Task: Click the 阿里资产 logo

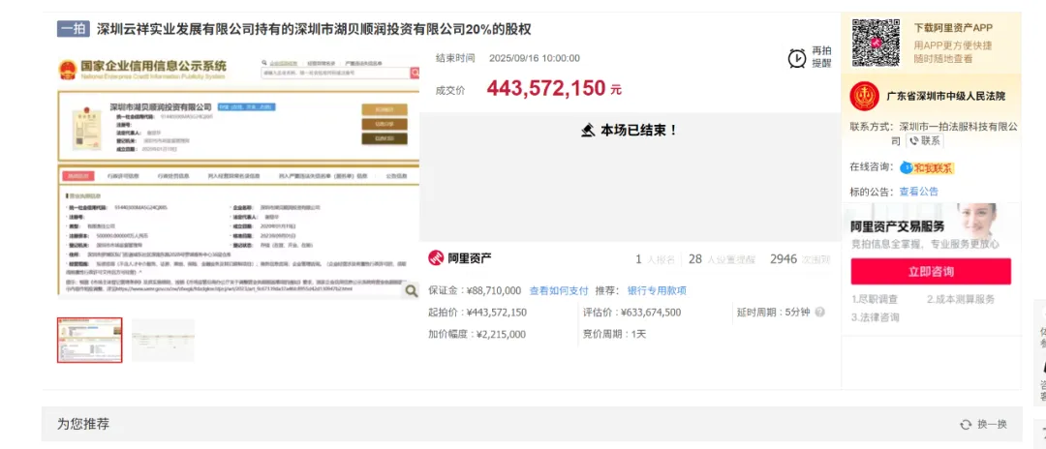Action: coord(460,258)
